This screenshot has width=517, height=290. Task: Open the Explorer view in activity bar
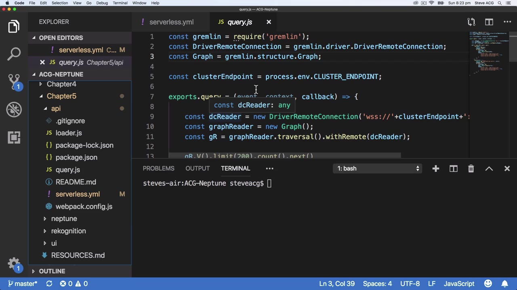(14, 27)
